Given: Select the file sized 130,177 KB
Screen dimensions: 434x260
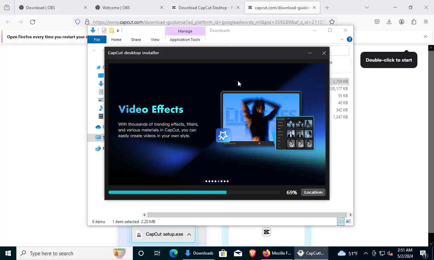Looking at the screenshot, I should pos(338,89).
